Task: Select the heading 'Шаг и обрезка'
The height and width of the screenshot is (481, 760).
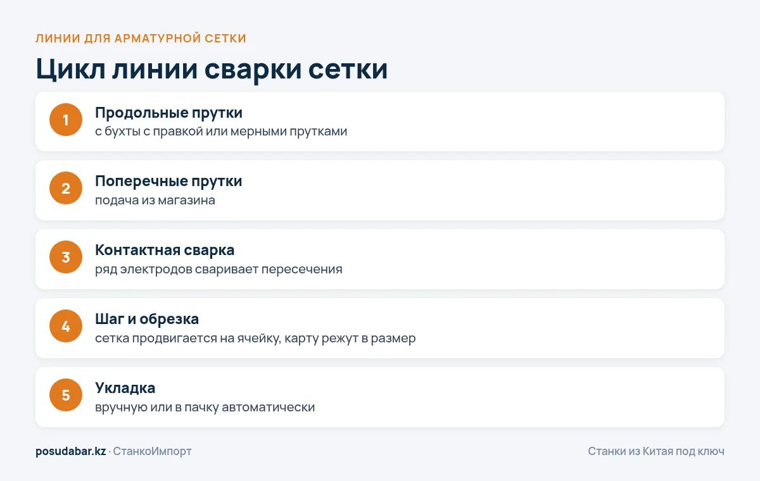Action: [x=147, y=319]
